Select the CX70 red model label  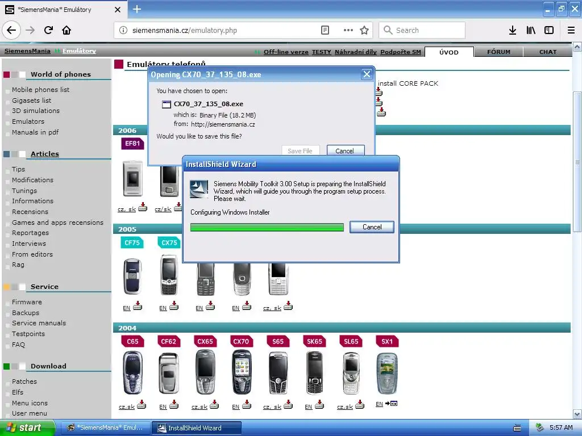[241, 341]
